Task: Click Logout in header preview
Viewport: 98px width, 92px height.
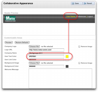Action: (x=90, y=16)
